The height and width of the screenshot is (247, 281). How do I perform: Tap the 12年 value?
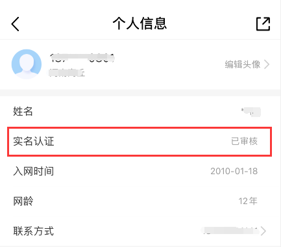[248, 201]
